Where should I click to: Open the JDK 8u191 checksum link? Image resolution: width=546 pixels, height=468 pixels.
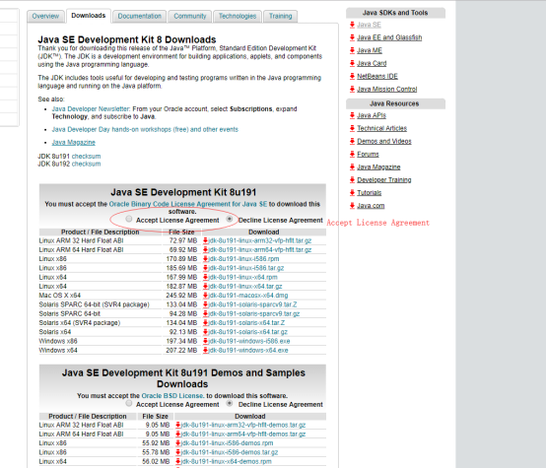[x=86, y=157]
